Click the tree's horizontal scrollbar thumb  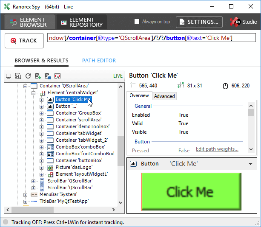point(32,210)
